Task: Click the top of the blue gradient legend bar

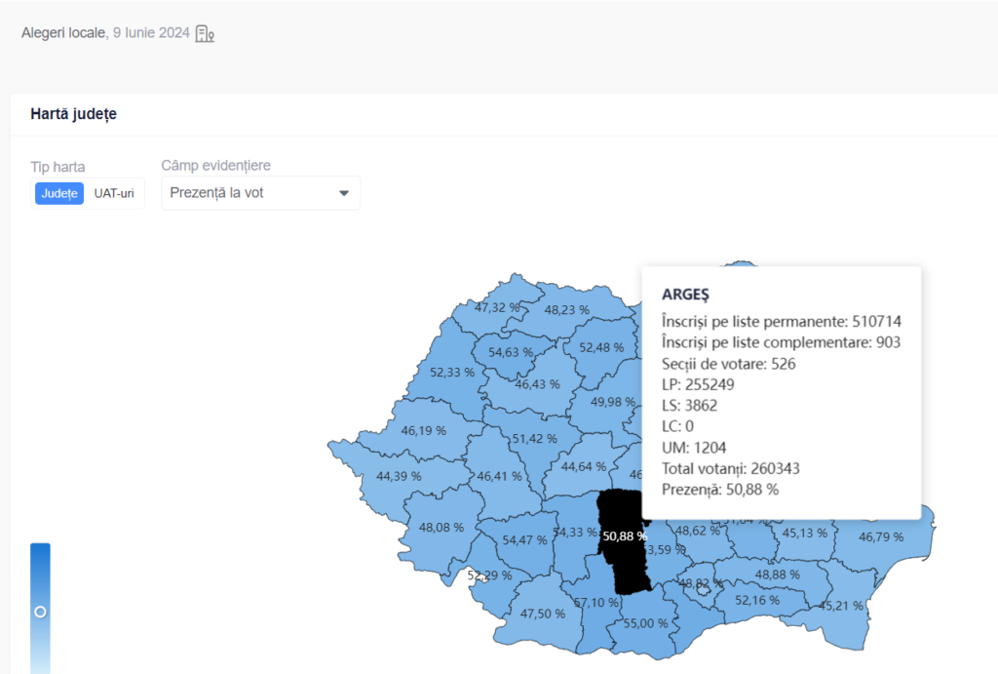Action: point(40,549)
